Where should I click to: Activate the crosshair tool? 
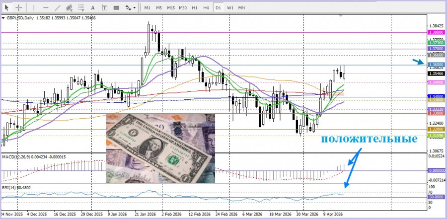pyautogui.click(x=18, y=8)
